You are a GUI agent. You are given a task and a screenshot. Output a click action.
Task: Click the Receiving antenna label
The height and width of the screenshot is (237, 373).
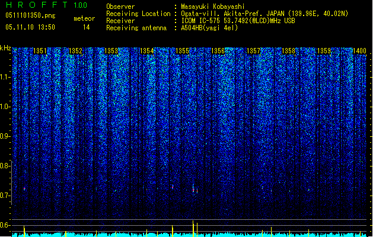[x=136, y=28]
